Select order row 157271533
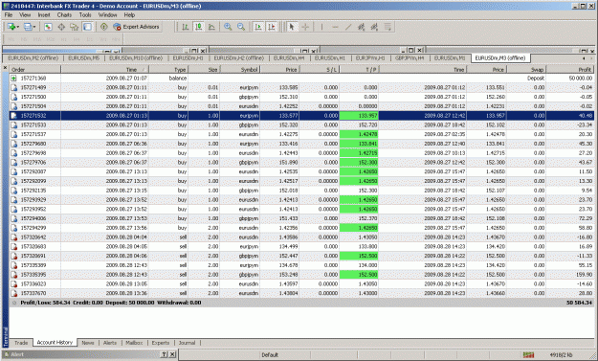Screen dimensions: 598x361 [x=301, y=124]
